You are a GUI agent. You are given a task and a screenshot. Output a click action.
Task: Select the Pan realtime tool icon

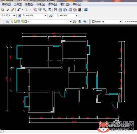click(x=35, y=10)
